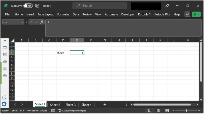Click the Insert Function fx icon
The height and width of the screenshot is (114, 204).
[x=42, y=22]
